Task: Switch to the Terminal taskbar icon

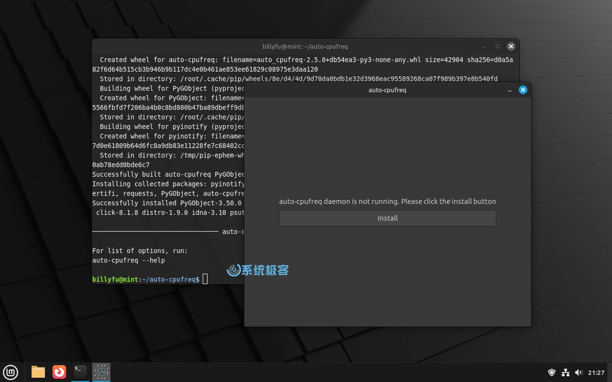Action: [80, 372]
